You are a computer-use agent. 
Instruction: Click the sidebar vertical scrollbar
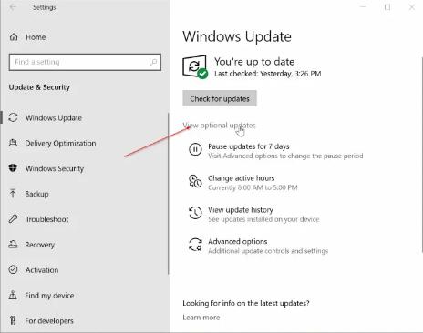coord(168,194)
